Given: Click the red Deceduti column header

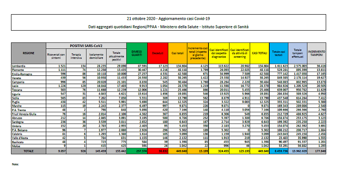Looking at the screenshot, I should (158, 53).
